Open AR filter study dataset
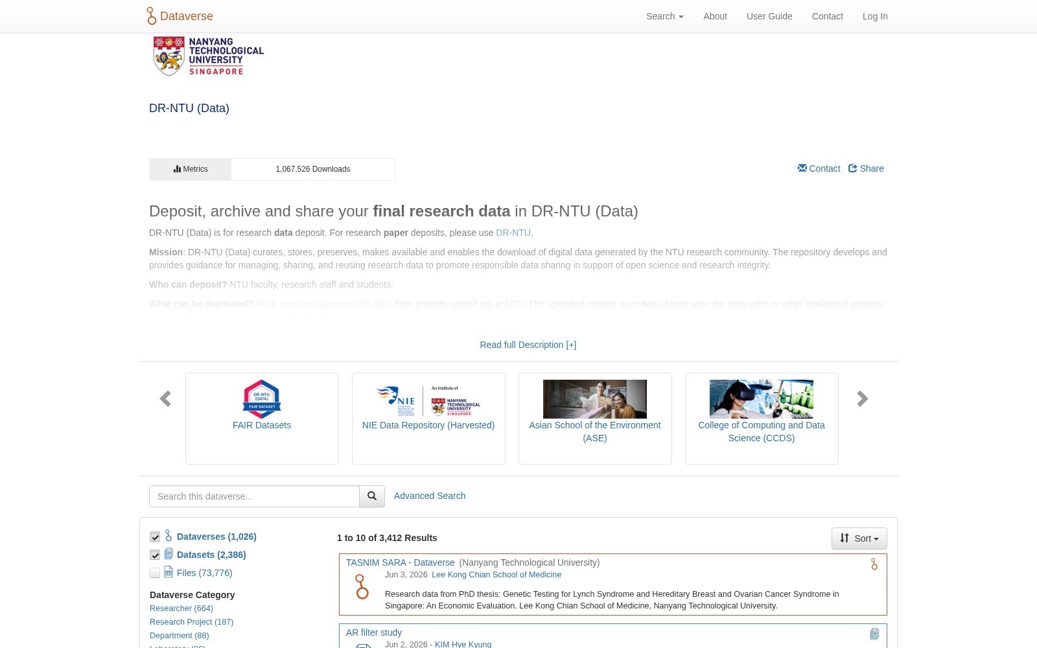The height and width of the screenshot is (648, 1037). coord(374,632)
